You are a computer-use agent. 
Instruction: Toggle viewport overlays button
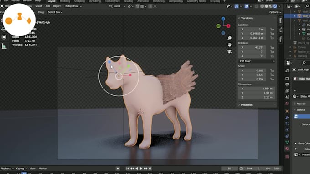(x=247, y=6)
